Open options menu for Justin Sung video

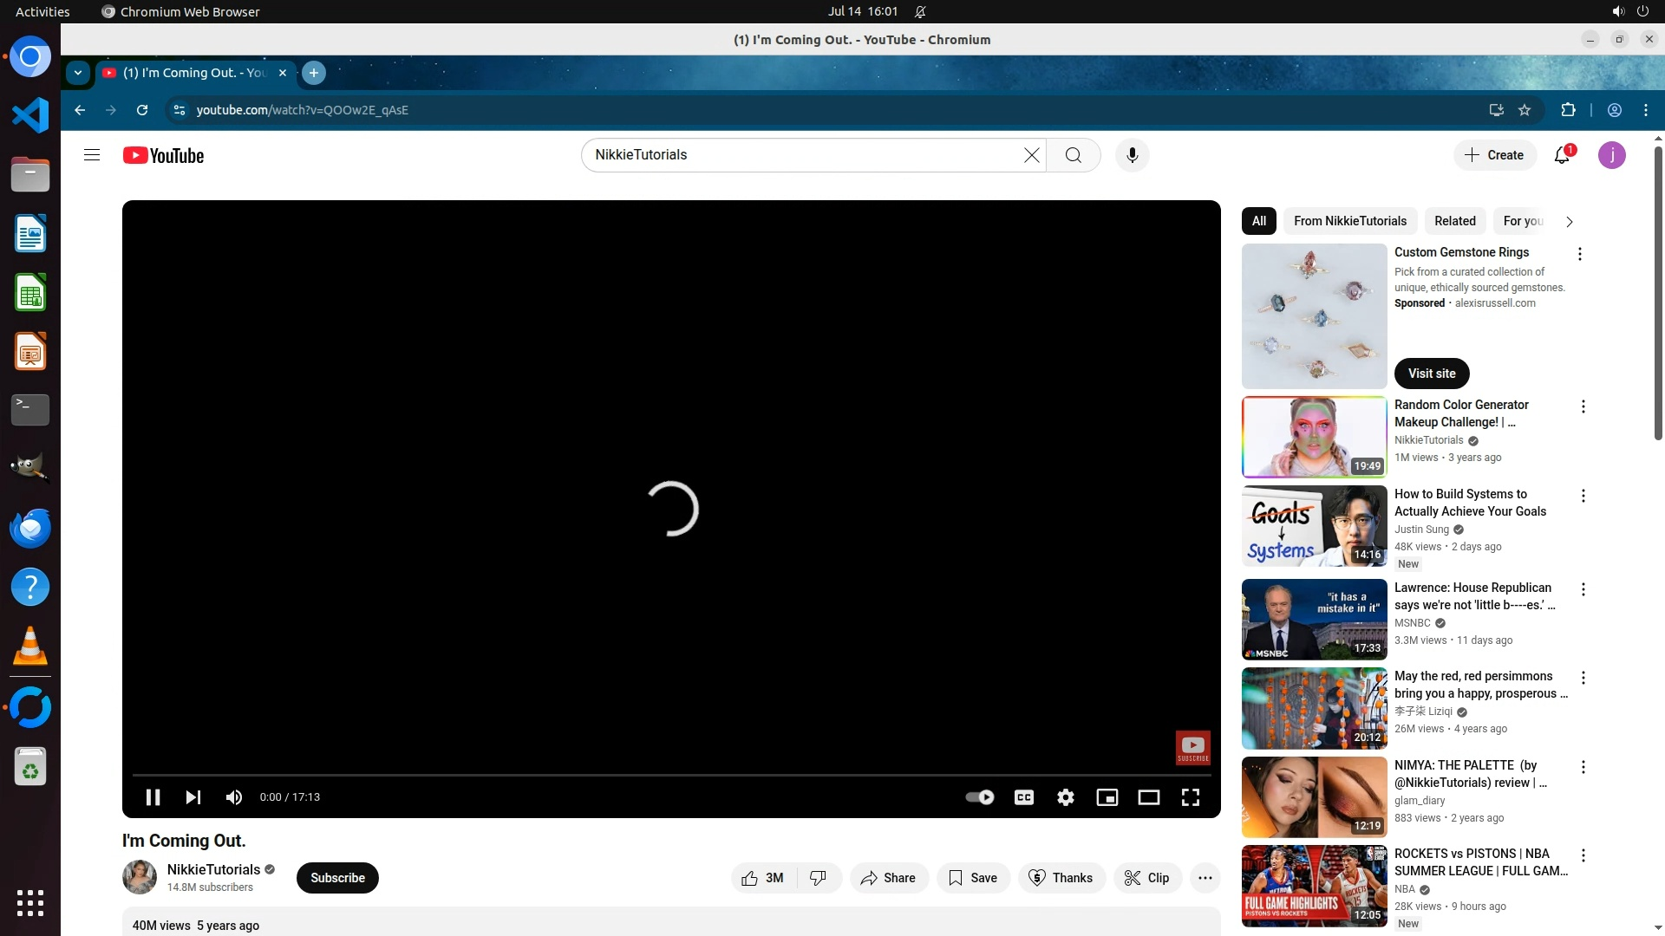(x=1583, y=496)
